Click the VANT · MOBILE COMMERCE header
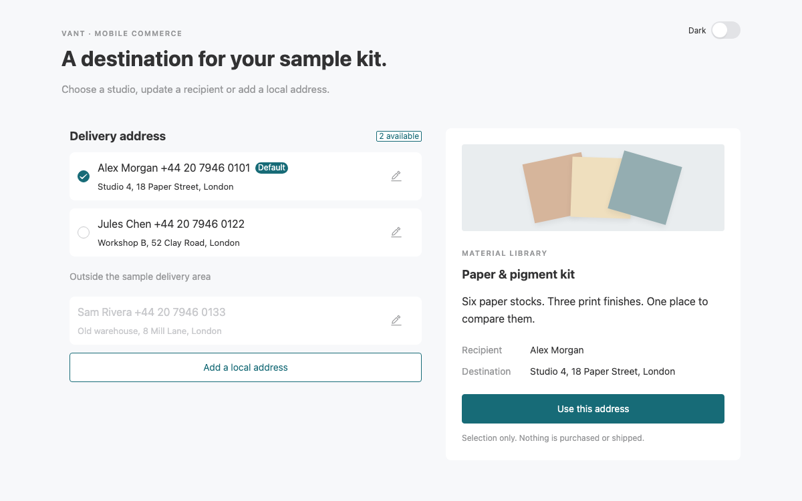The image size is (802, 501). pyautogui.click(x=122, y=33)
